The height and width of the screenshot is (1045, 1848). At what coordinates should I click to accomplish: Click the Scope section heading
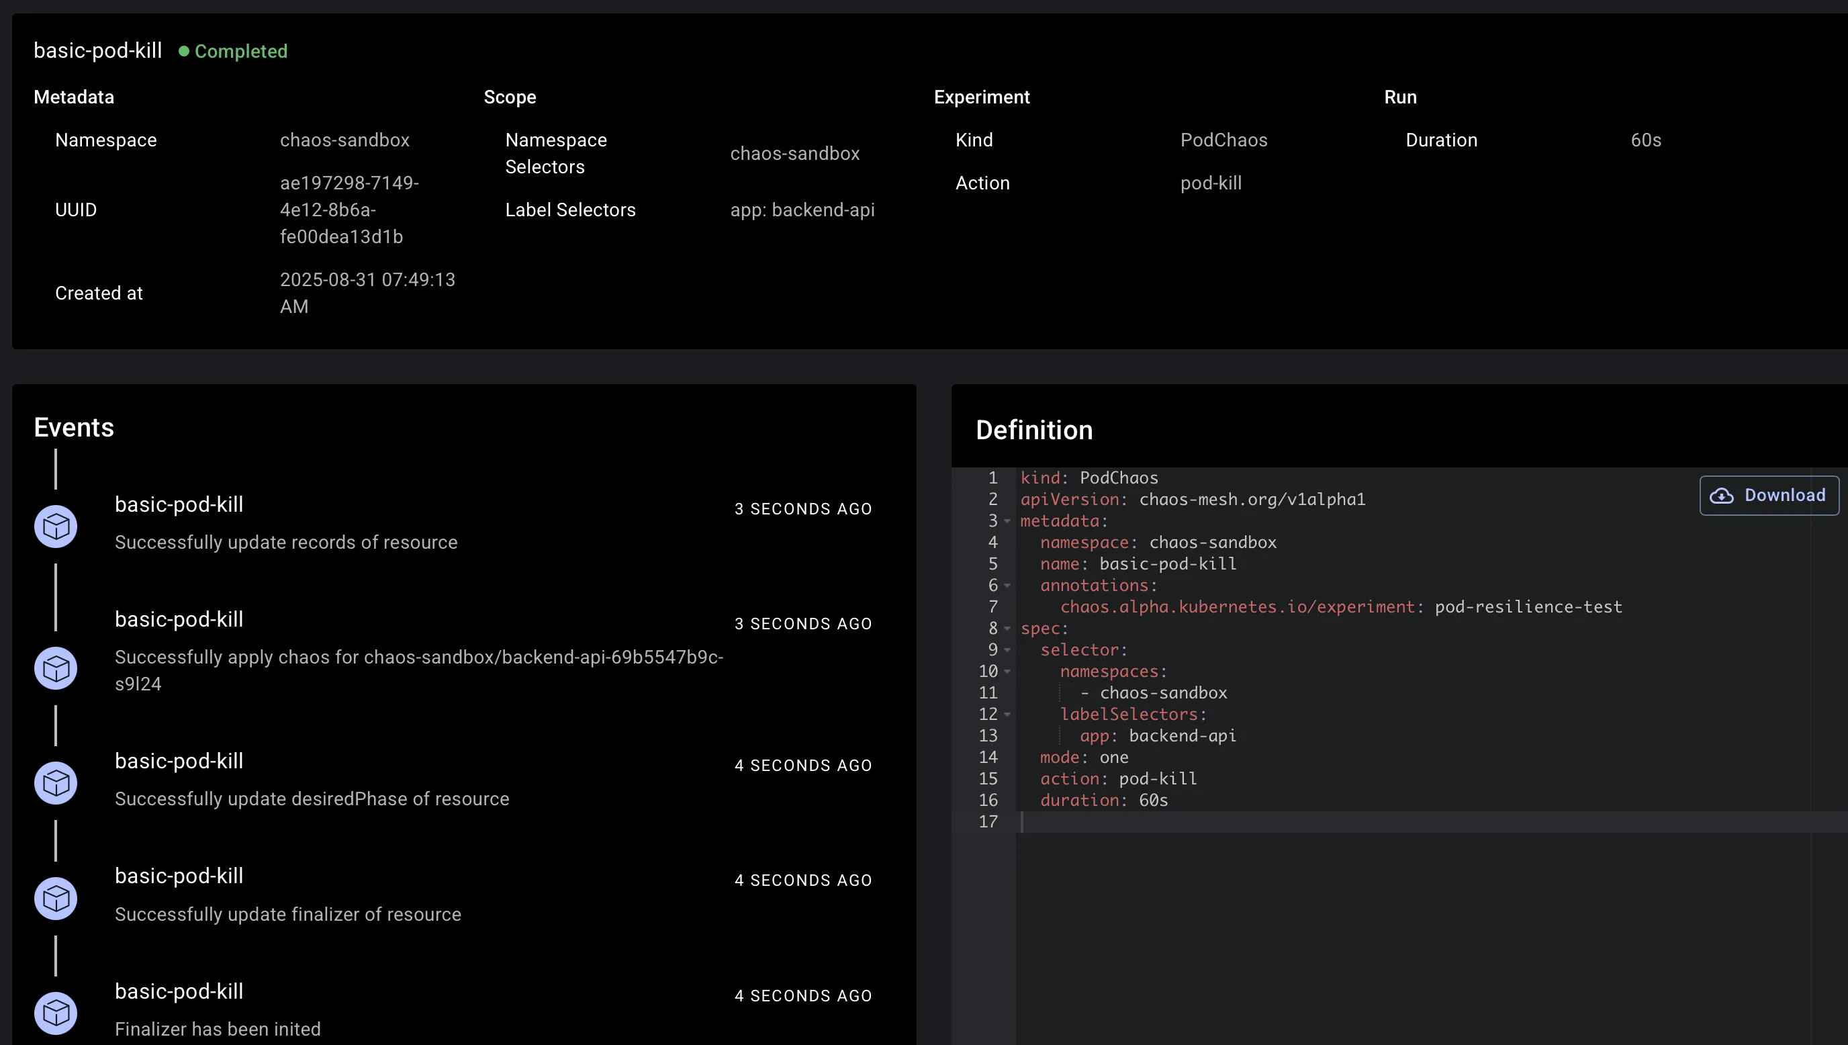(510, 97)
